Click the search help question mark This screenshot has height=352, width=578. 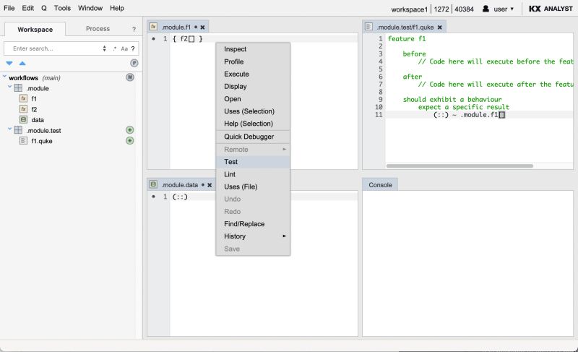133,48
